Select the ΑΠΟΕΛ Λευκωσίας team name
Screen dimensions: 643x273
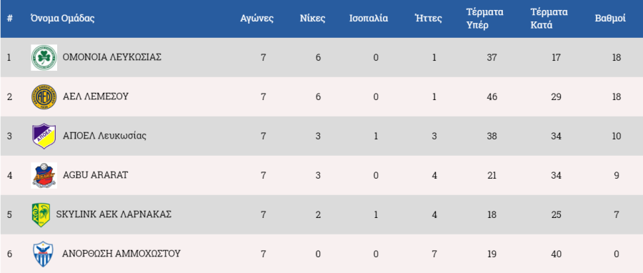104,136
